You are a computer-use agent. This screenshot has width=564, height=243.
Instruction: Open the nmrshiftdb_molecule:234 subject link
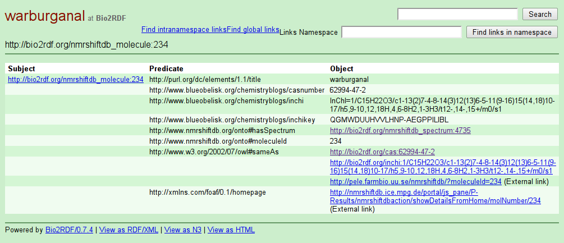tap(76, 80)
